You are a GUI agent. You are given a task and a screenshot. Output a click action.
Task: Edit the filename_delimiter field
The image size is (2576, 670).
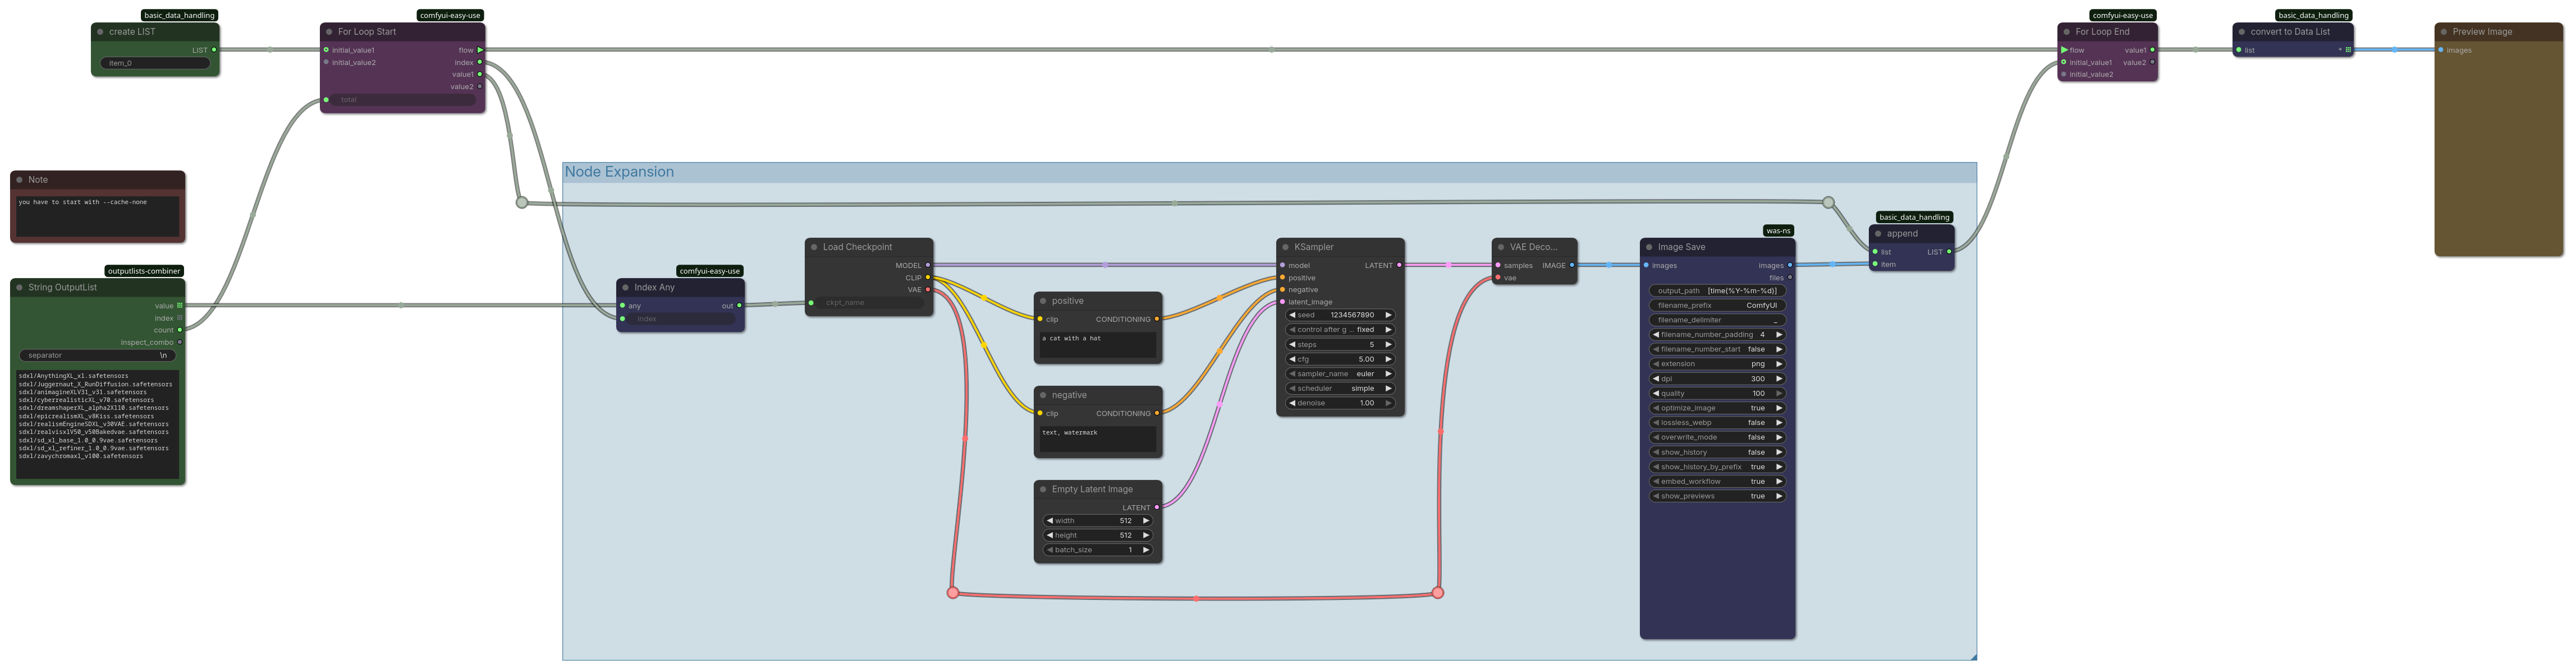pos(1717,320)
